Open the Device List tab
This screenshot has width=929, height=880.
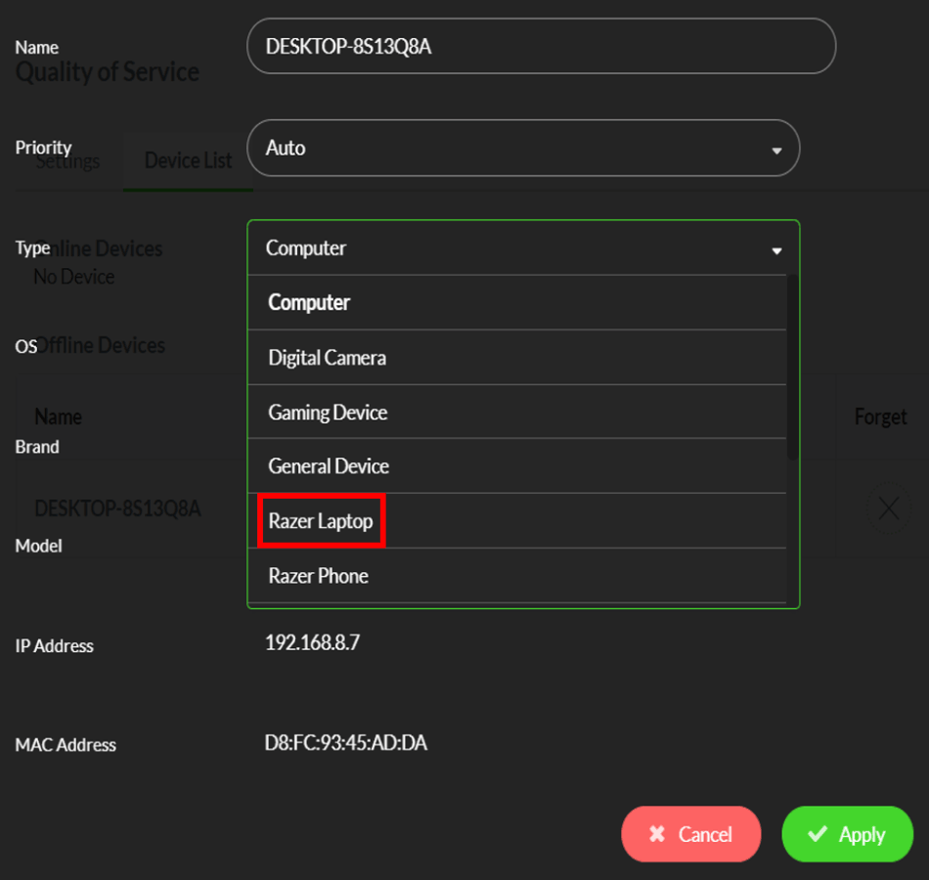(188, 160)
